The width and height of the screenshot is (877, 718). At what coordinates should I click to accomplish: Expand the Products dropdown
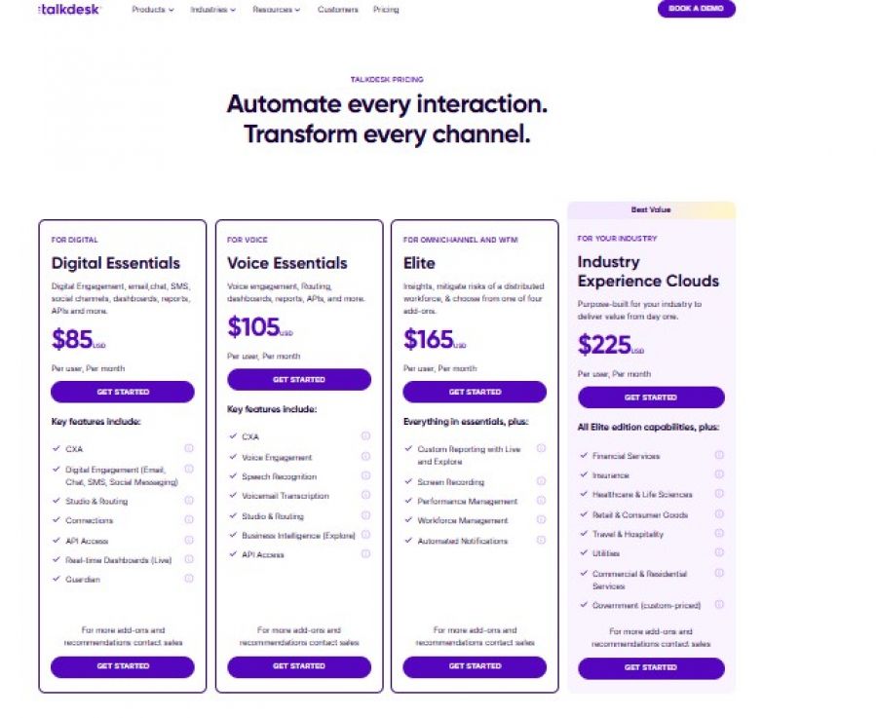152,10
